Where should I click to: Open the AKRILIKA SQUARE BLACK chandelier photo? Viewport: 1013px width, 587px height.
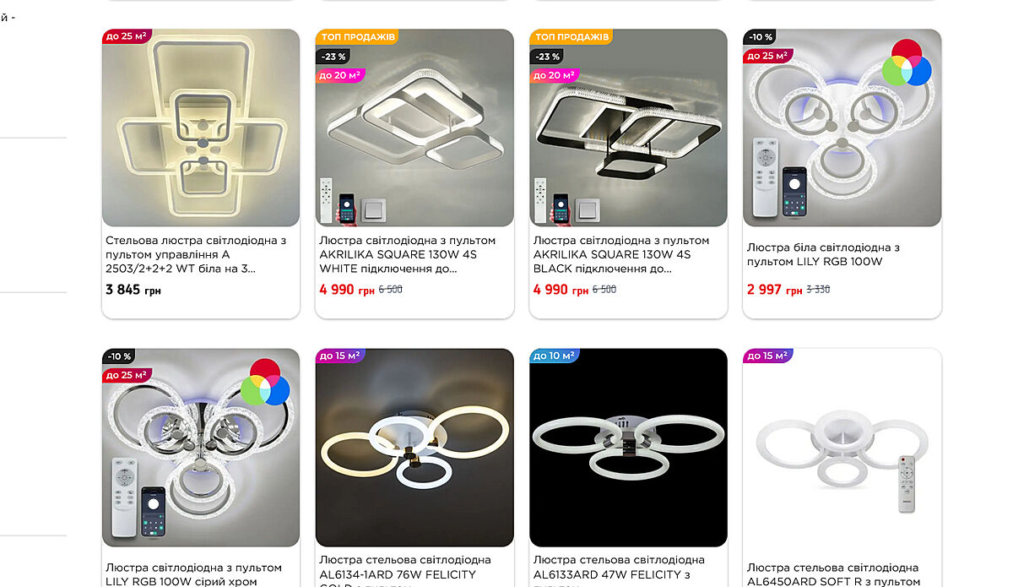point(628,128)
